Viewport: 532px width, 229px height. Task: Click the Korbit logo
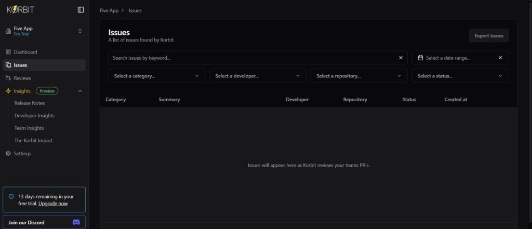(20, 10)
